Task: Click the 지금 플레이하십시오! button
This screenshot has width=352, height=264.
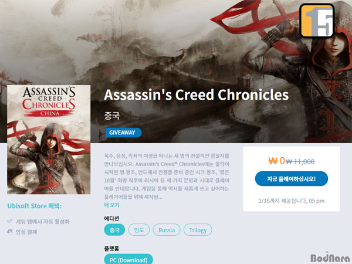Action: coord(292,179)
